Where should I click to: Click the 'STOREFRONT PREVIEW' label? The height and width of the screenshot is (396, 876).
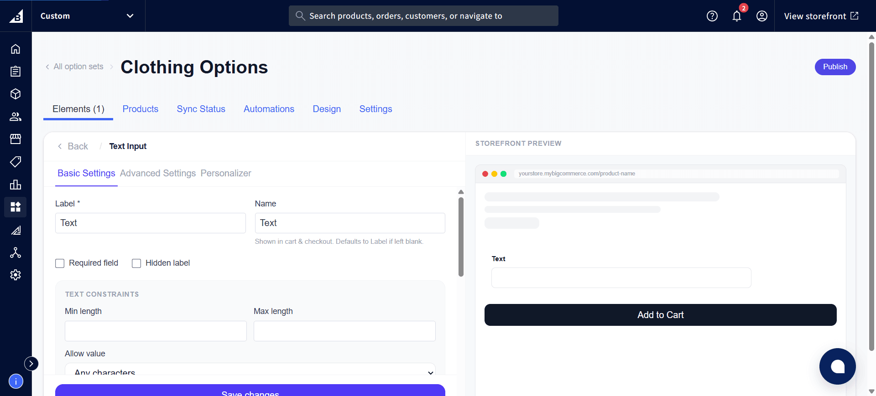tap(518, 144)
